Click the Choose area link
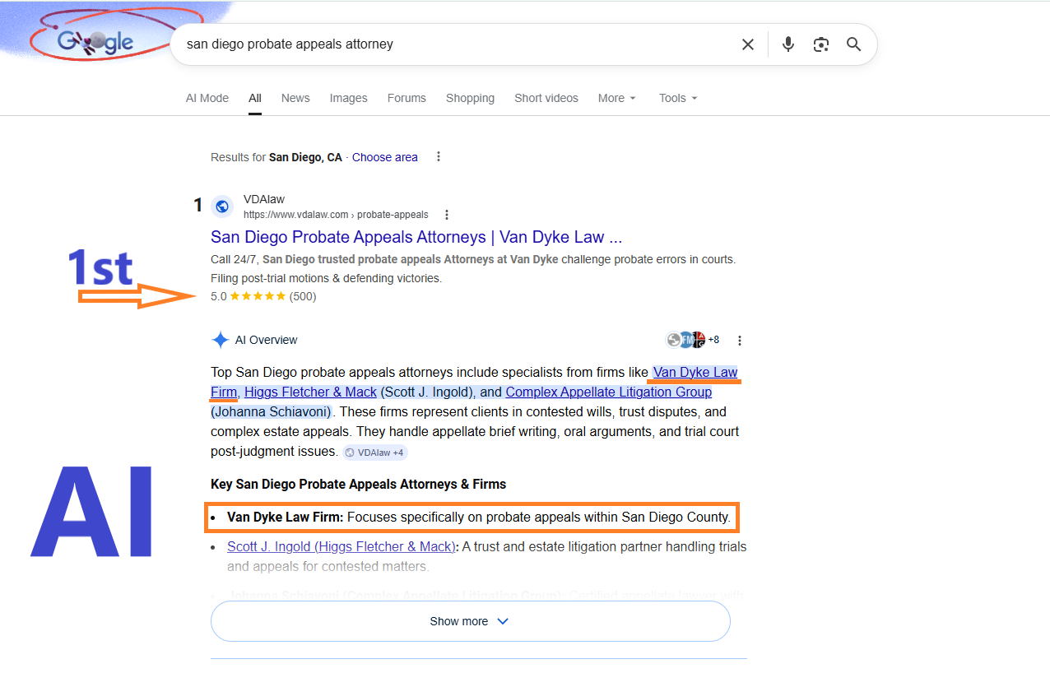Screen dimensions: 1050x687 (x=385, y=157)
